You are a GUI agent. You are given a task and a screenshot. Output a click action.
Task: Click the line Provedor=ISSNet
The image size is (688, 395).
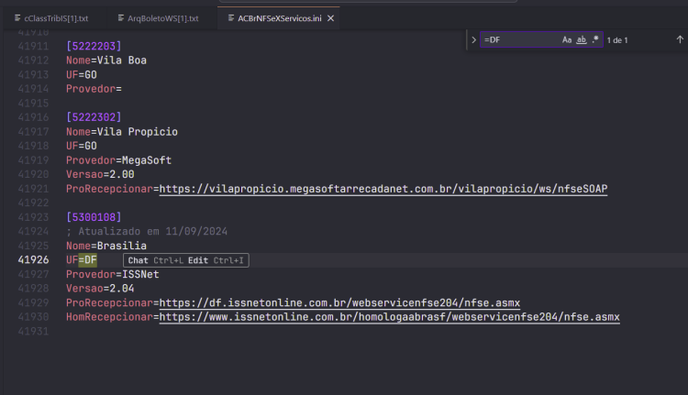(113, 274)
